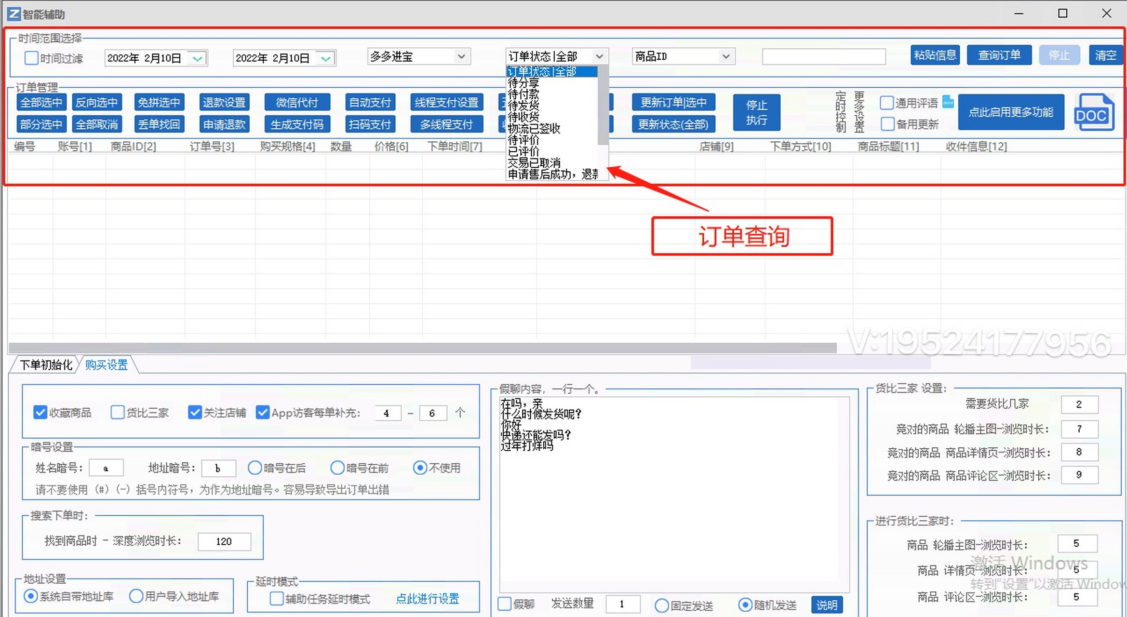This screenshot has width=1127, height=617.
Task: Click the 免拼选中 button
Action: pyautogui.click(x=159, y=102)
